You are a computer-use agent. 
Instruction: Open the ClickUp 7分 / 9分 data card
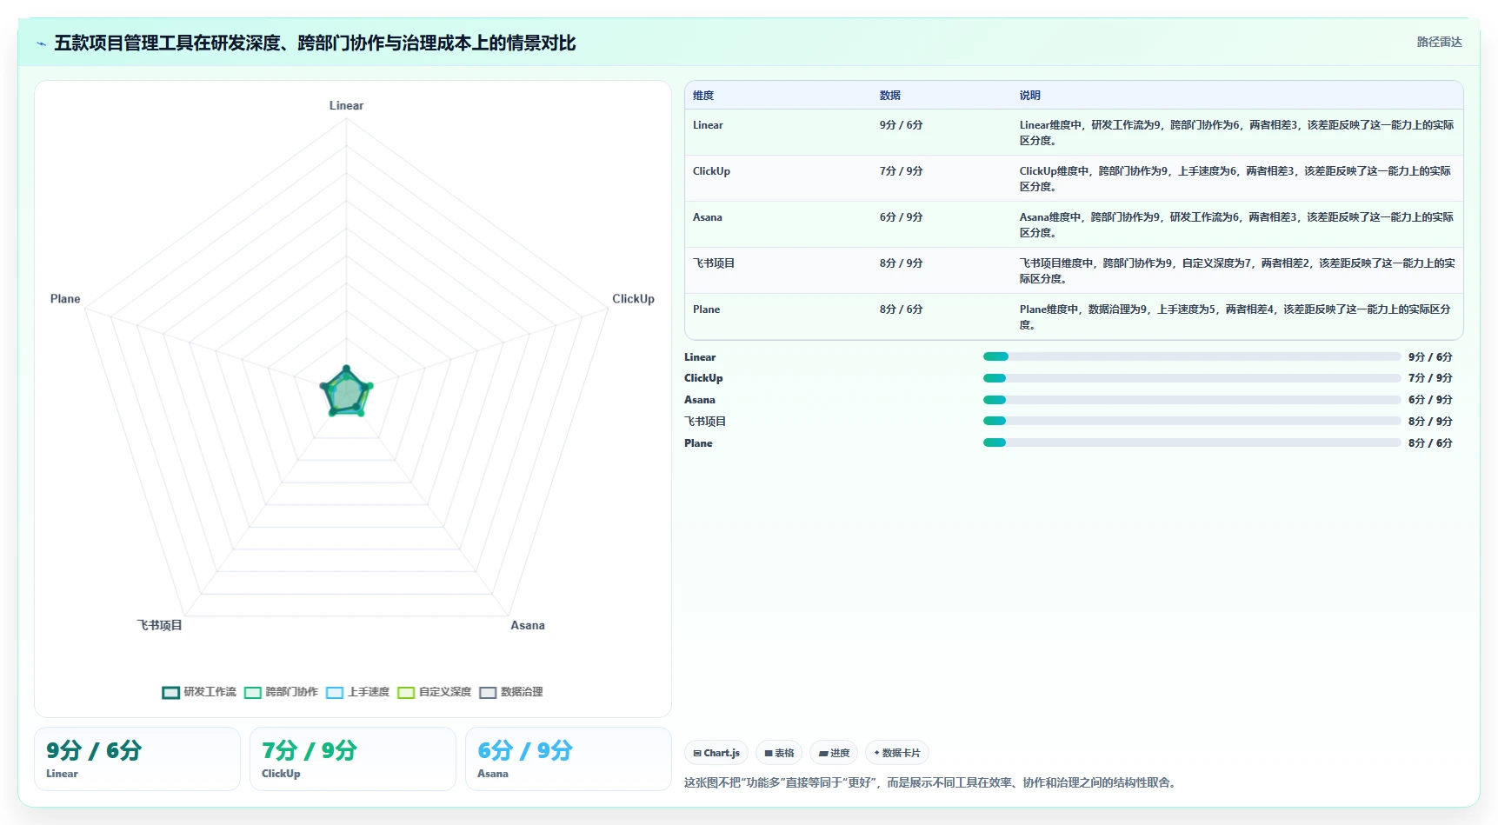tap(353, 759)
